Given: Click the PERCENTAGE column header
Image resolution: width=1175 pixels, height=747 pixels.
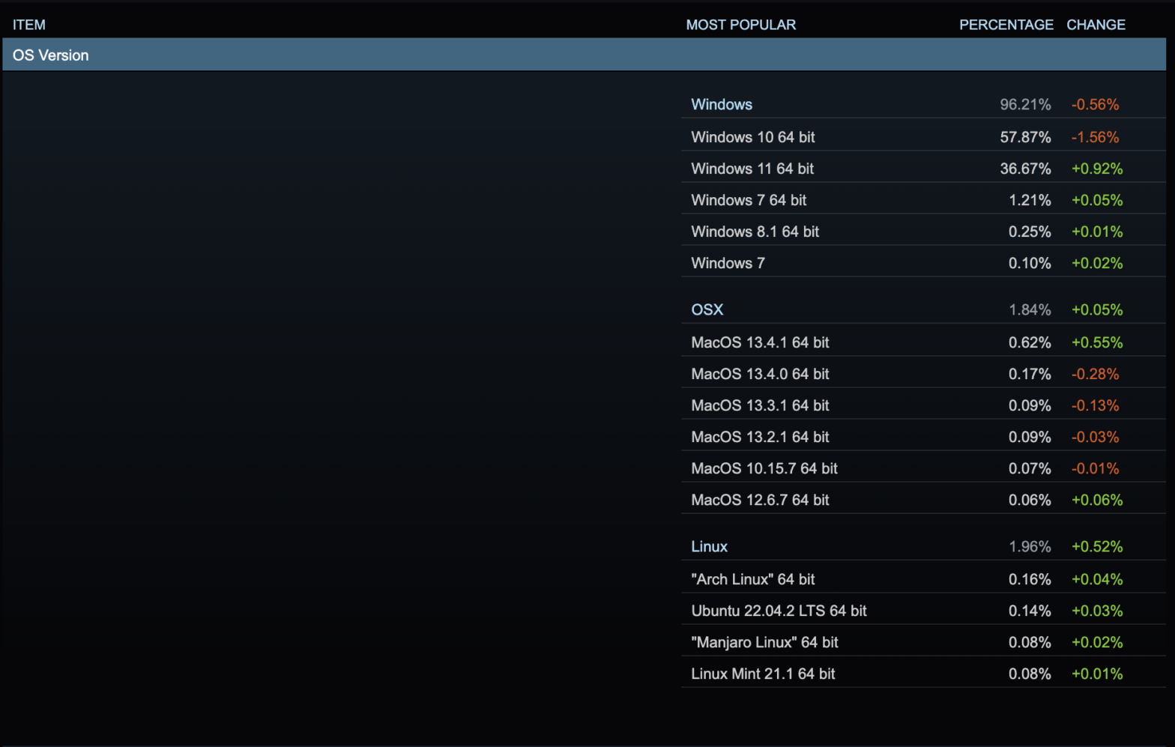Looking at the screenshot, I should point(1006,25).
